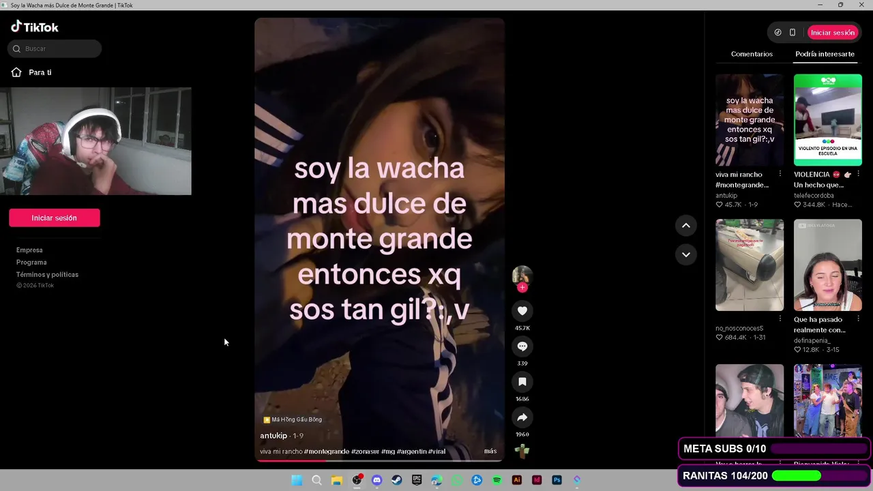Open Discord from the taskbar
Viewport: 873px width, 491px height.
pyautogui.click(x=376, y=480)
